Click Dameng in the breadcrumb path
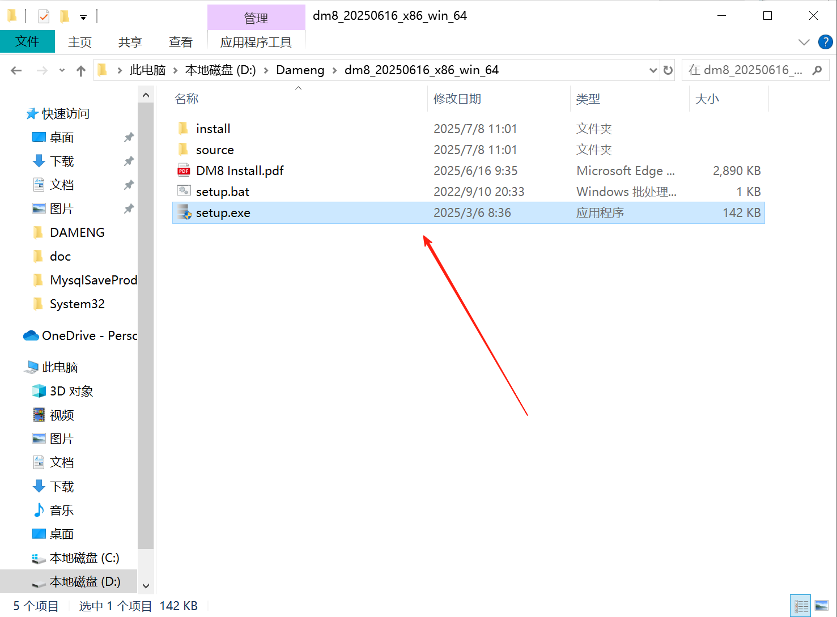The height and width of the screenshot is (617, 837). [300, 70]
